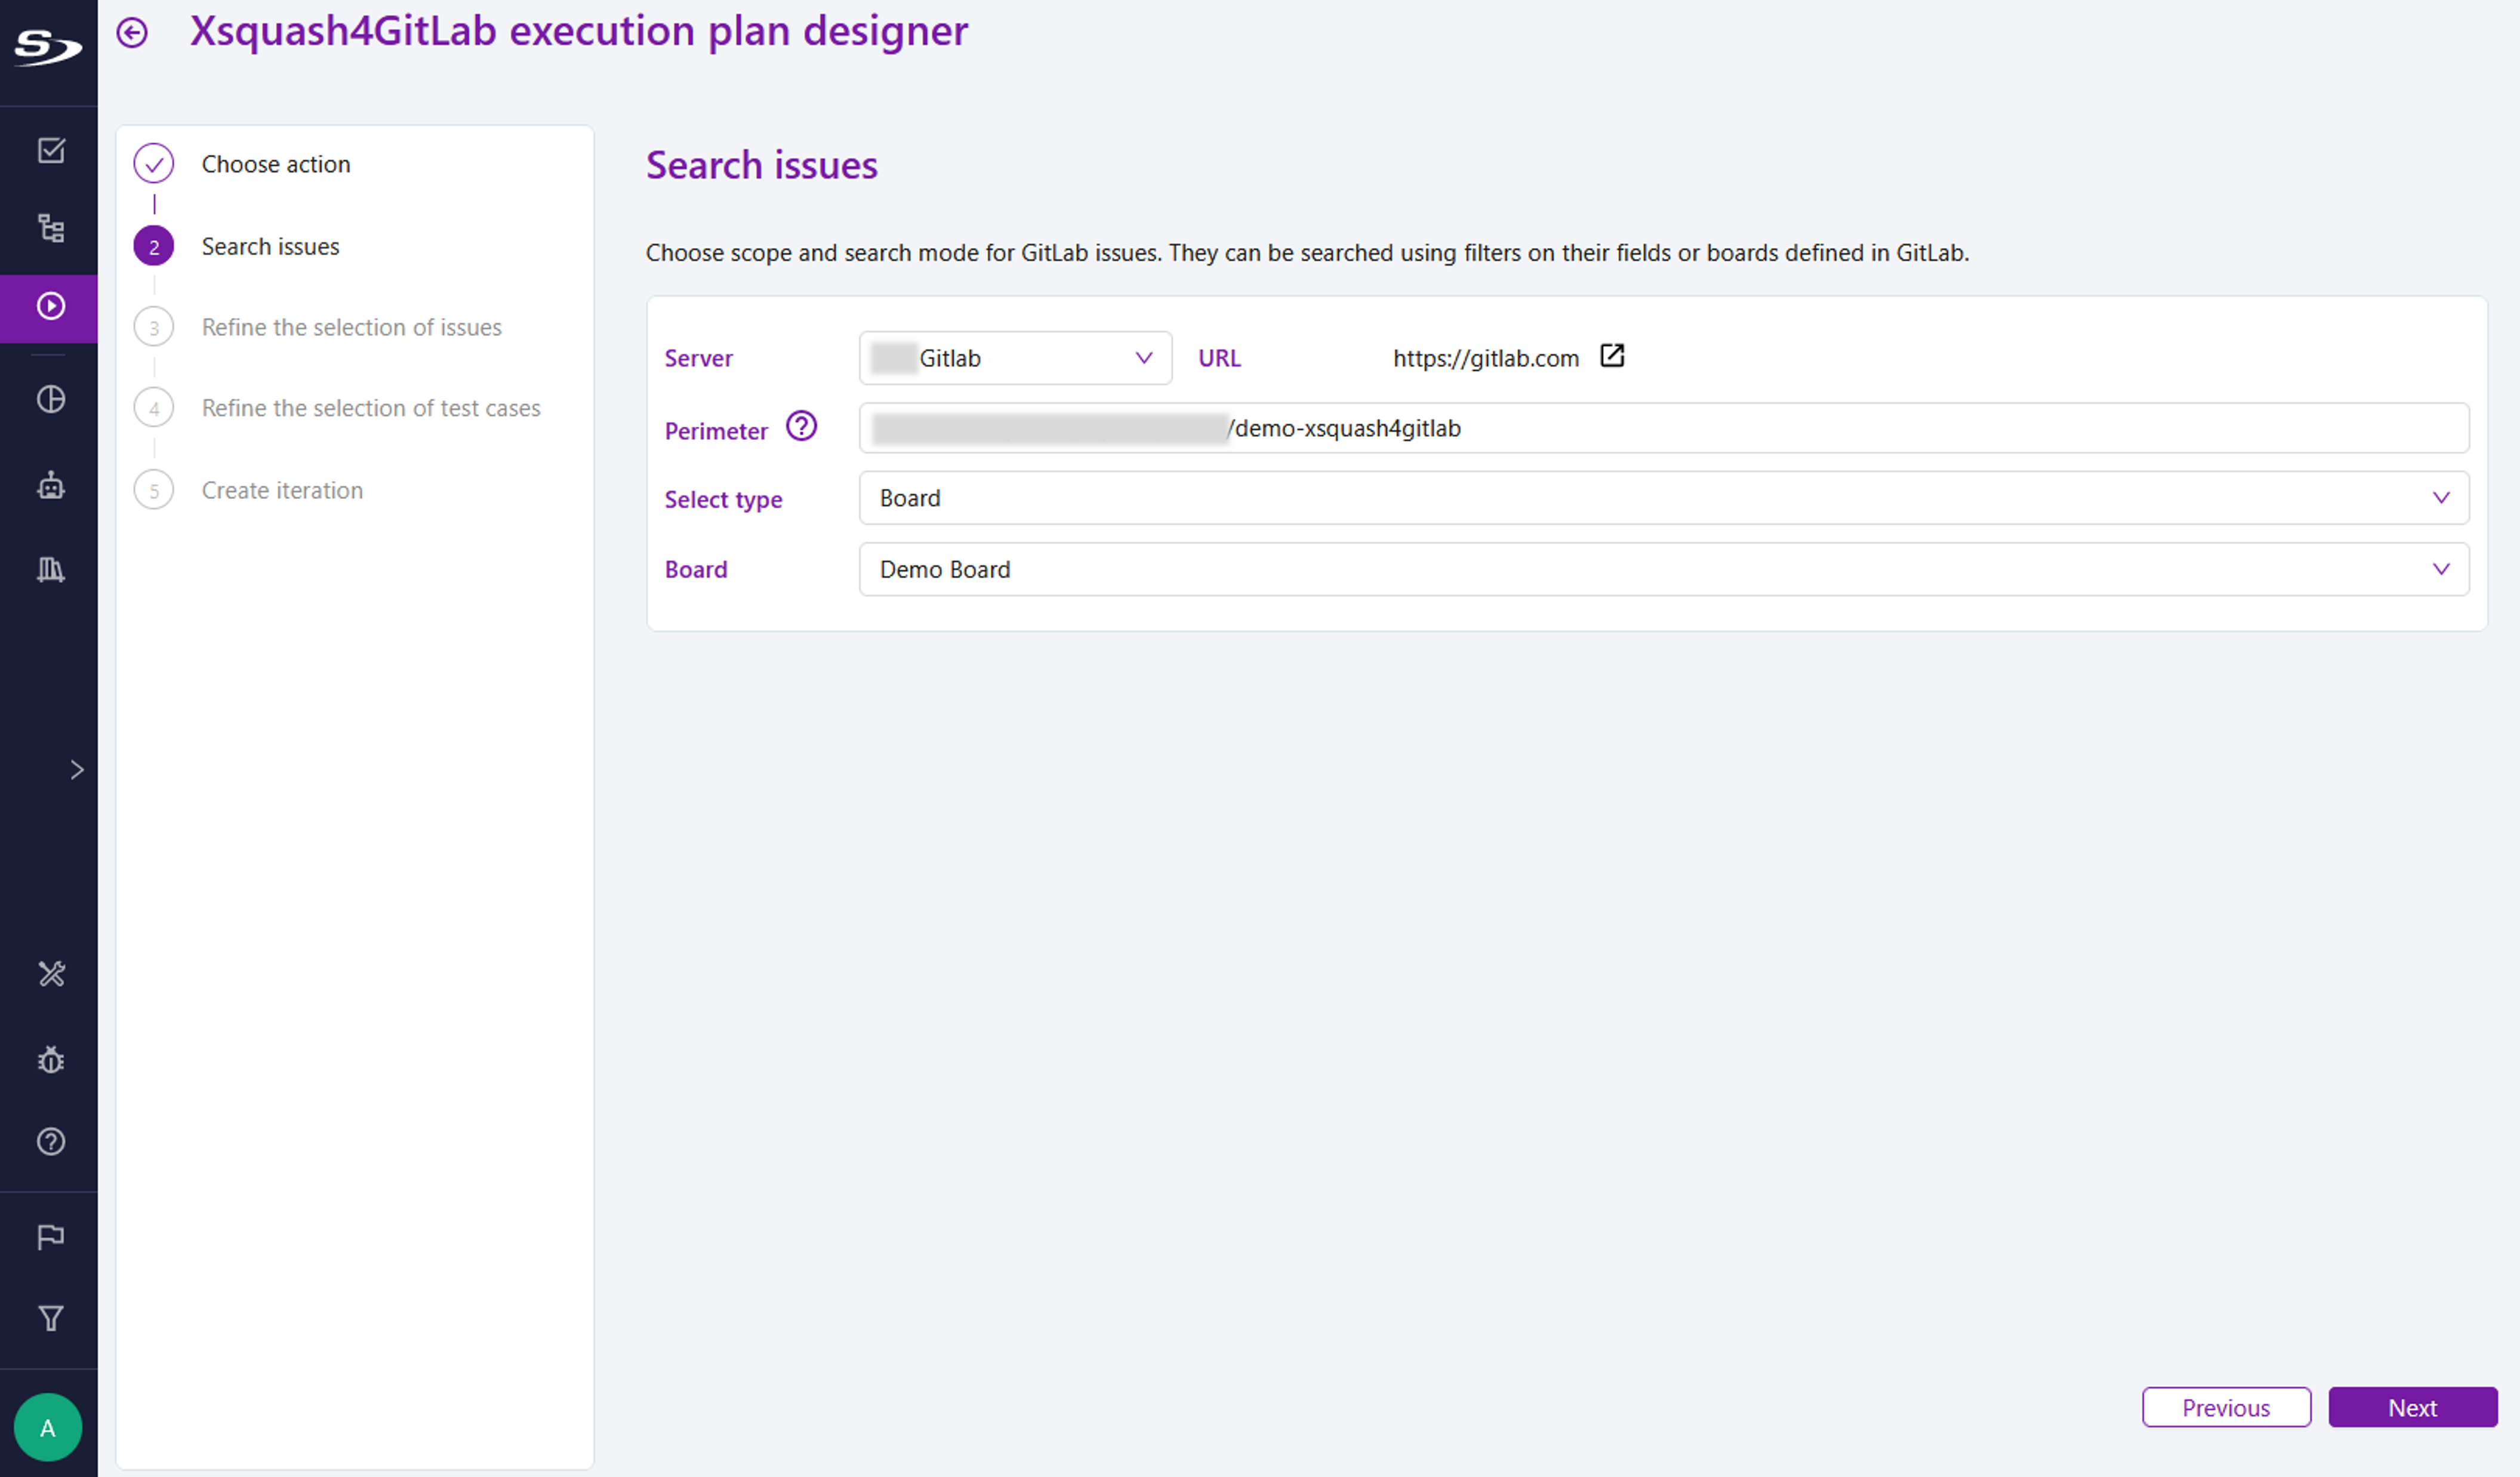Open project filter funnel icon
The width and height of the screenshot is (2520, 1477).
(x=50, y=1318)
